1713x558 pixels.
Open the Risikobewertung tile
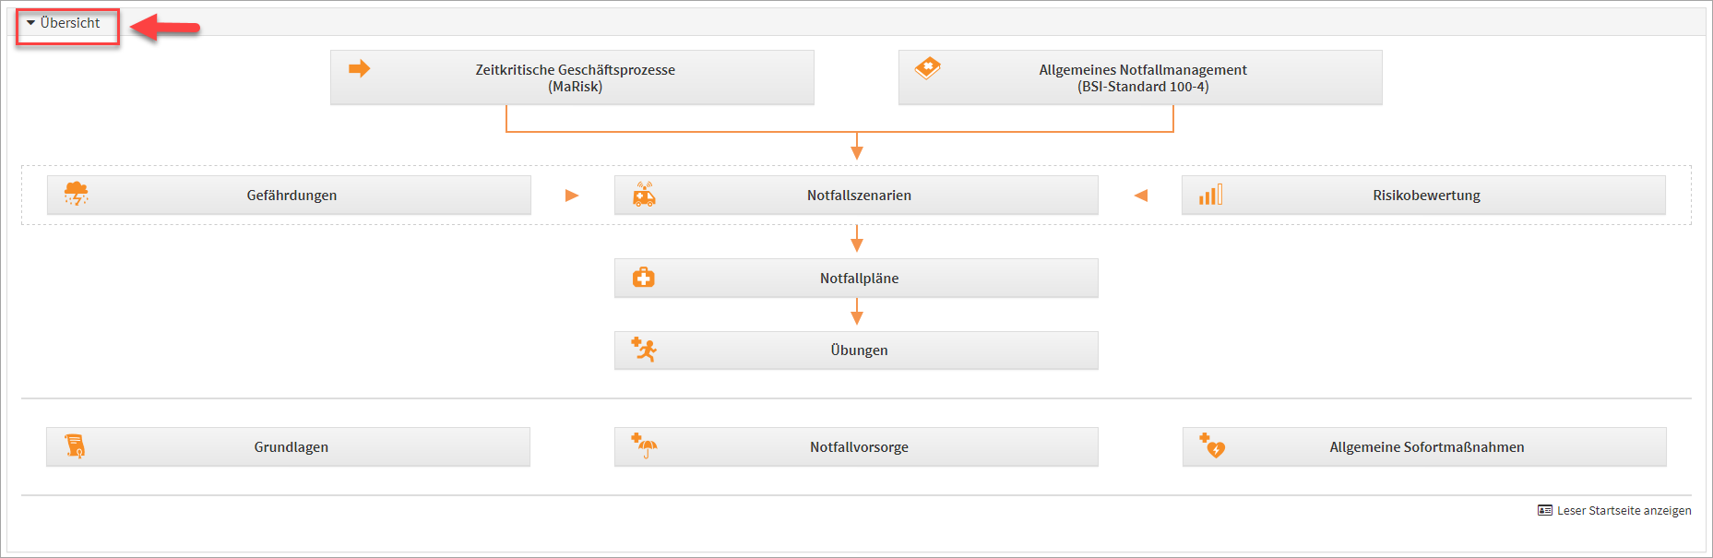coord(1426,196)
